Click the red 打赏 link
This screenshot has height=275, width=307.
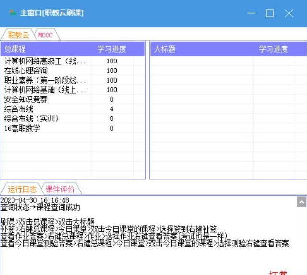coord(278,273)
